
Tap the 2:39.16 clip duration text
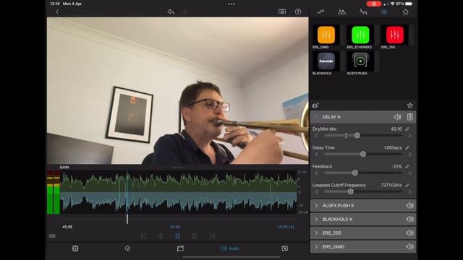(x=286, y=227)
